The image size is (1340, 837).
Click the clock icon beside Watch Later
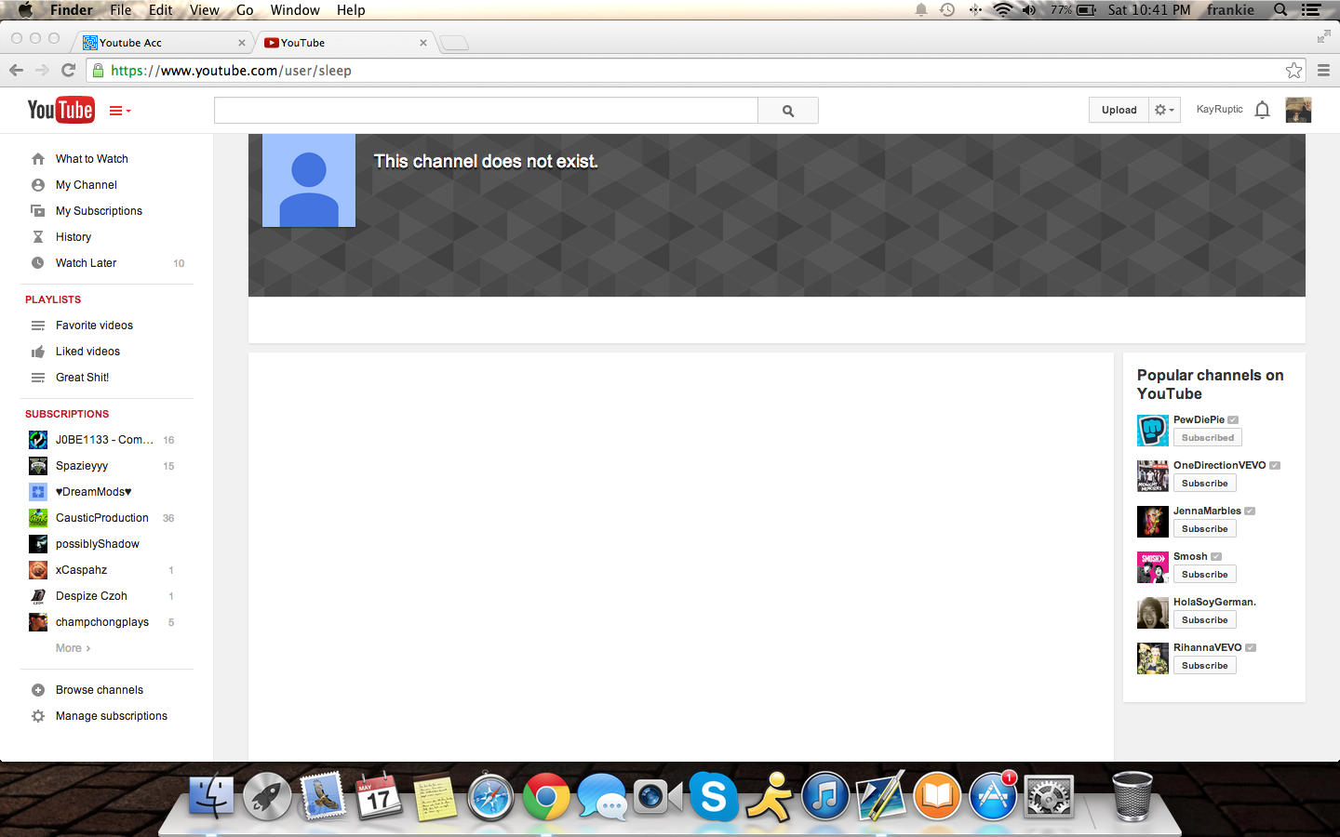pos(38,263)
